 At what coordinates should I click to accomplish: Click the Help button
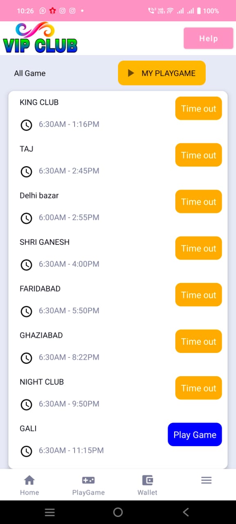point(209,38)
